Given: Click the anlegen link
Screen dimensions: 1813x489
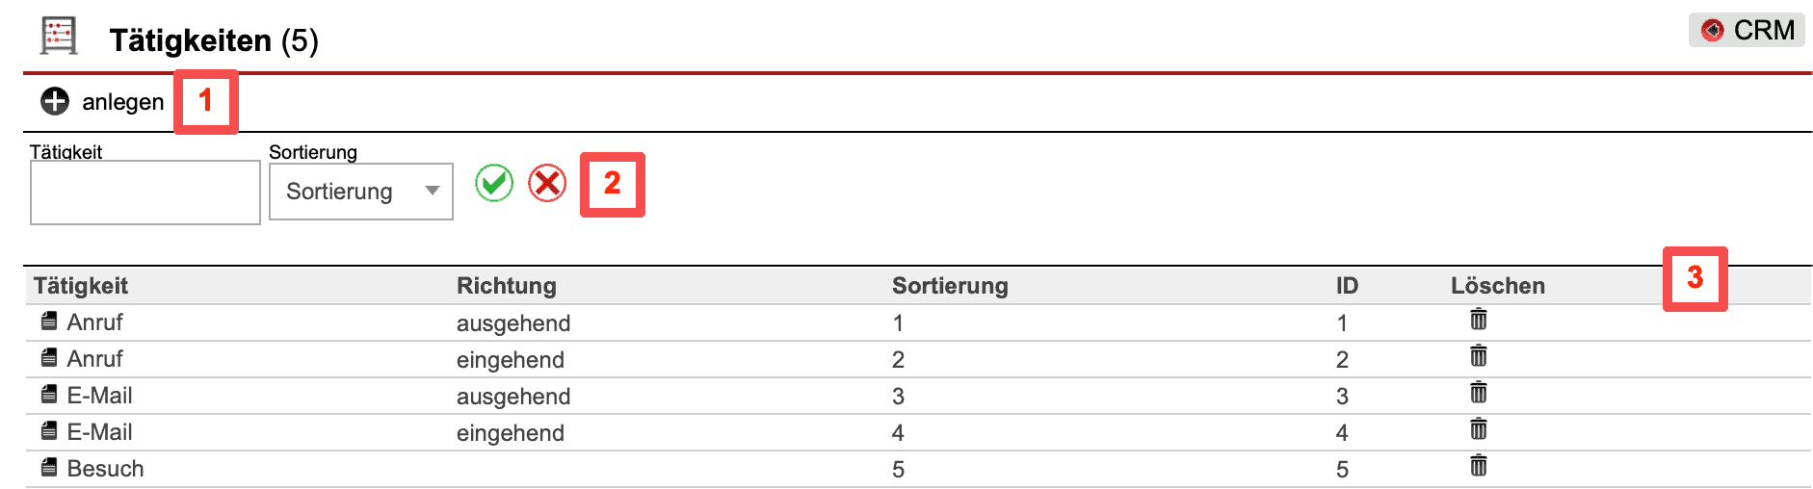Looking at the screenshot, I should (x=122, y=102).
